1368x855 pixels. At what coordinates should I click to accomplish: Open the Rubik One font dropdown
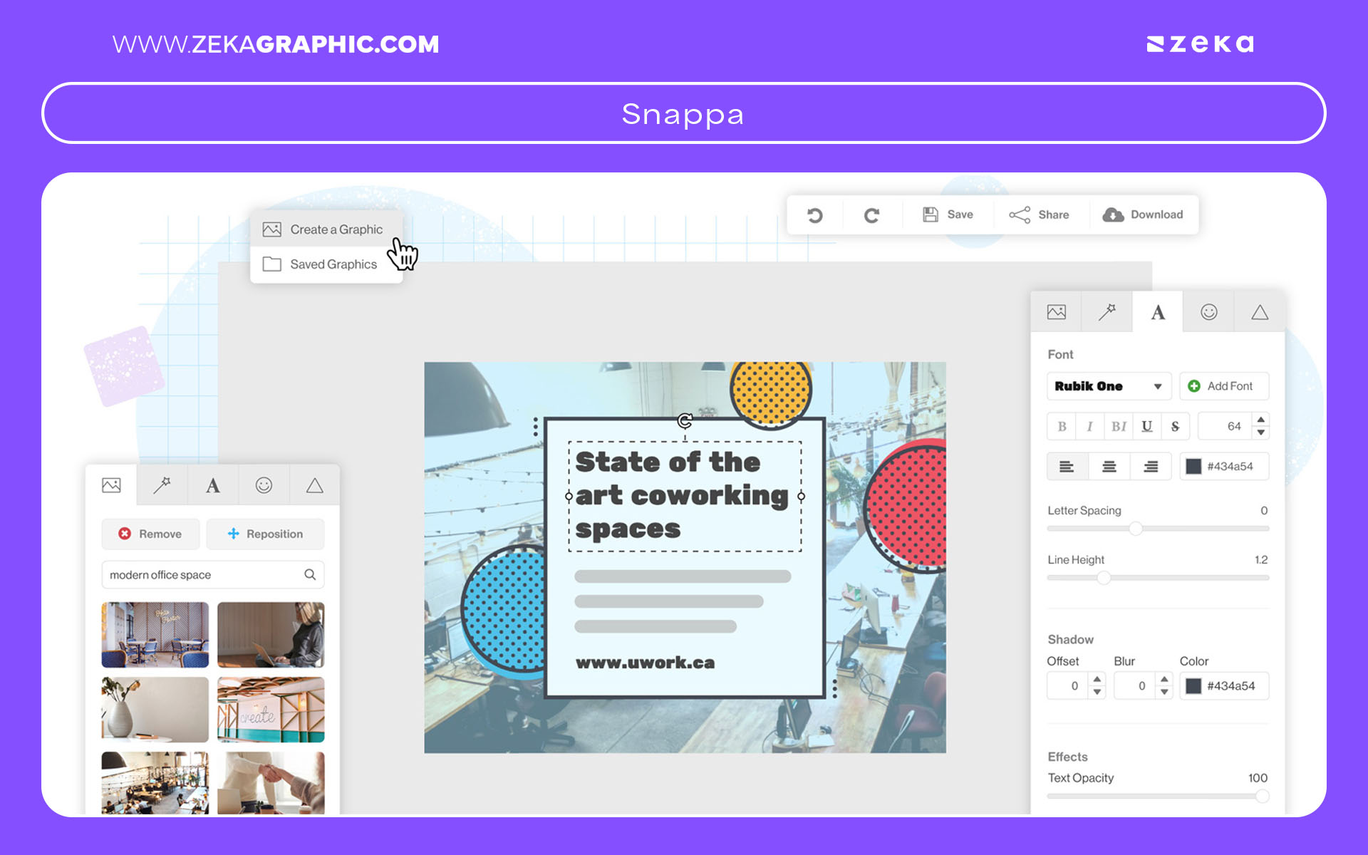coord(1109,385)
